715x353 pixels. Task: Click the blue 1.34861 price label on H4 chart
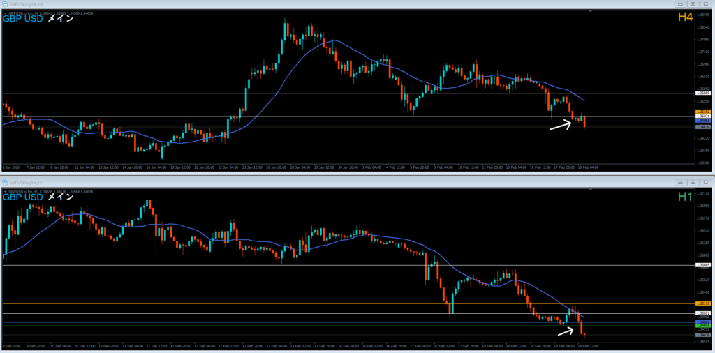[x=703, y=121]
